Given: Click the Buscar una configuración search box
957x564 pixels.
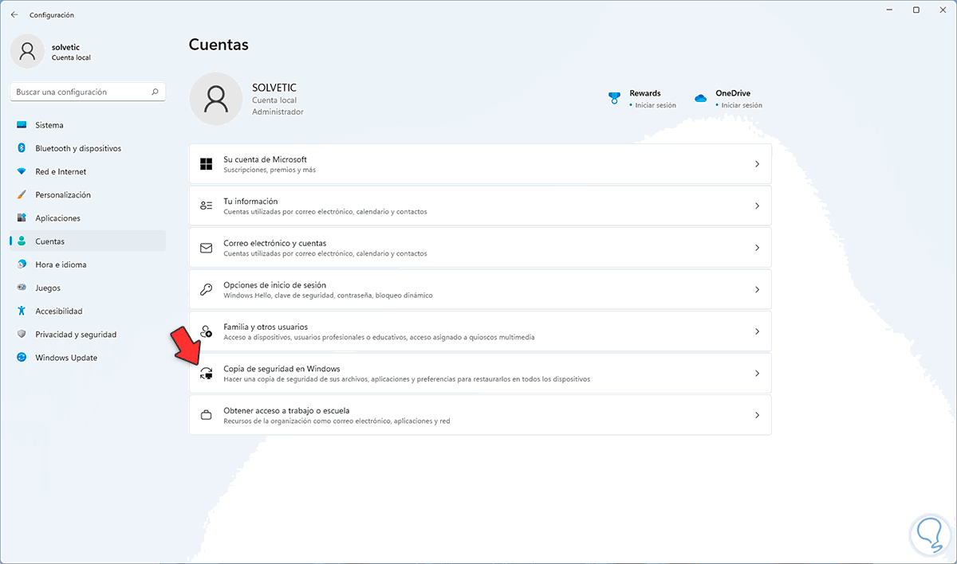Looking at the screenshot, I should coord(88,92).
